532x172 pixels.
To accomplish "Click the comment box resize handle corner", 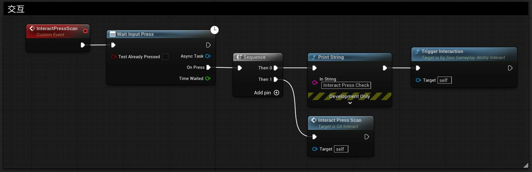I will (526, 165).
